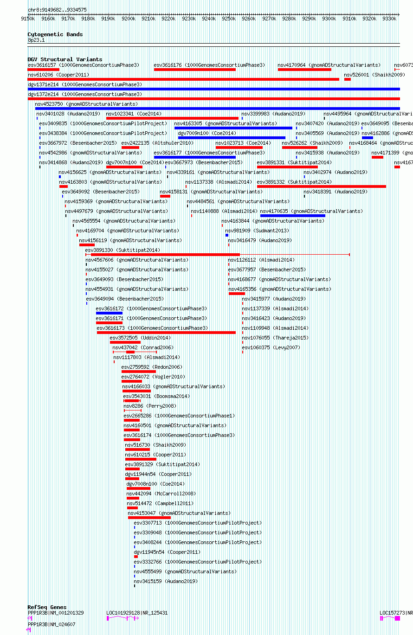Select nsv3399983 Audano2019 variant label

(273, 114)
